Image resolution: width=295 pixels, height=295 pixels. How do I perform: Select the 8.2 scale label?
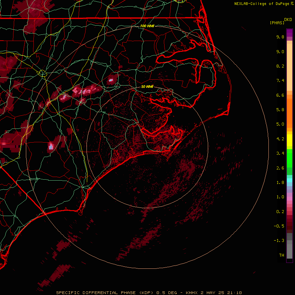coord(280,66)
